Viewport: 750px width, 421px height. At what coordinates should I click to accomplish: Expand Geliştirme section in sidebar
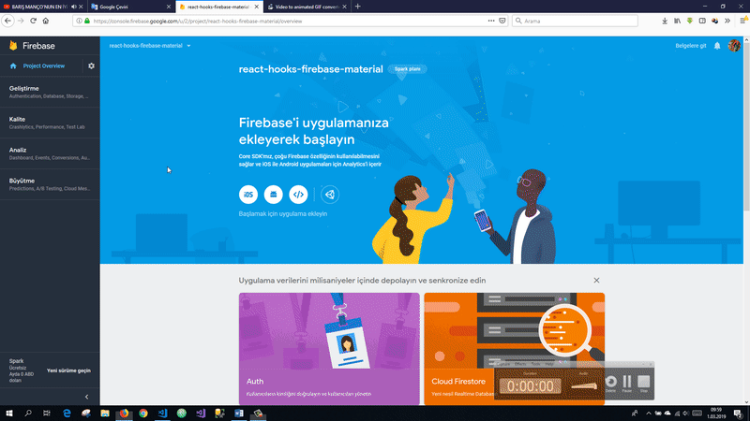50,92
